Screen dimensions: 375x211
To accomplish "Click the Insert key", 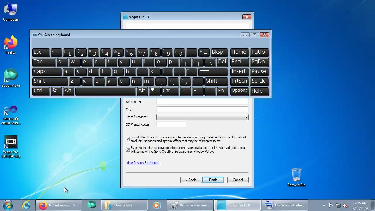I will tap(239, 72).
